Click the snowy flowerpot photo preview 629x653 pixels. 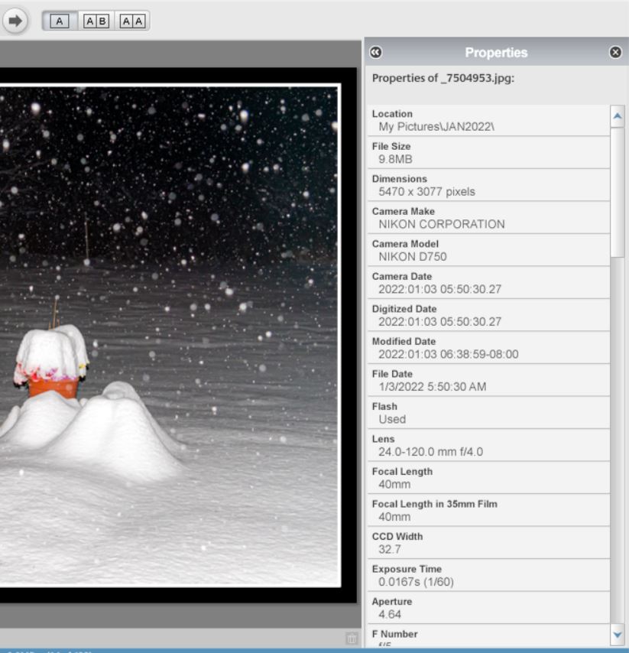pos(168,336)
